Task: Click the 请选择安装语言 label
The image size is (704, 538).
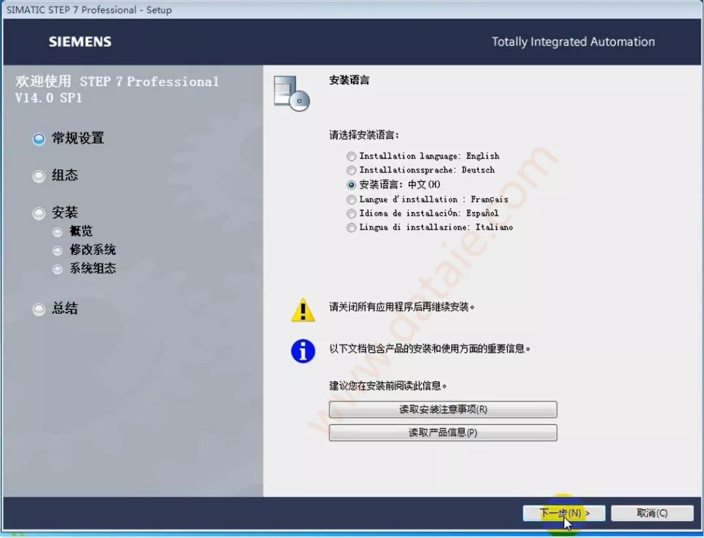Action: [x=364, y=135]
